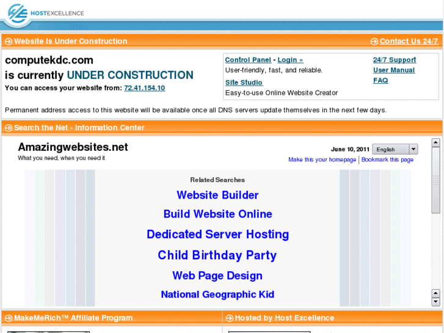Viewport: 444px width, 333px height.
Task: Open the User Manual link
Action: pyautogui.click(x=394, y=70)
